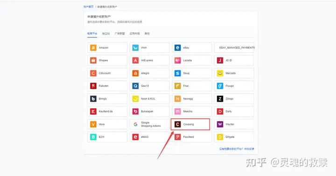
Task: Pick the Bringly dark b icon
Action: (x=93, y=99)
